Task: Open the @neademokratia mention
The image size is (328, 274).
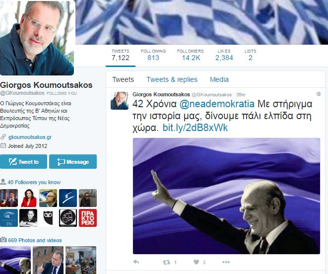Action: pyautogui.click(x=217, y=104)
